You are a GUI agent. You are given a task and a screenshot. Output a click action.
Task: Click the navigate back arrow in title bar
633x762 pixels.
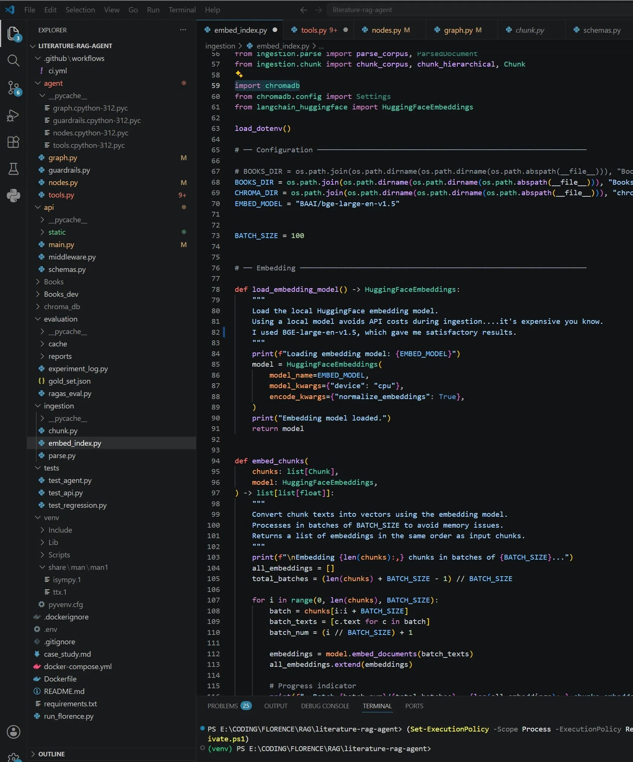tap(304, 10)
